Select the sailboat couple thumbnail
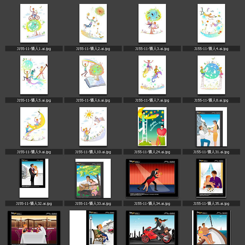245x245 pixels. click(211, 228)
